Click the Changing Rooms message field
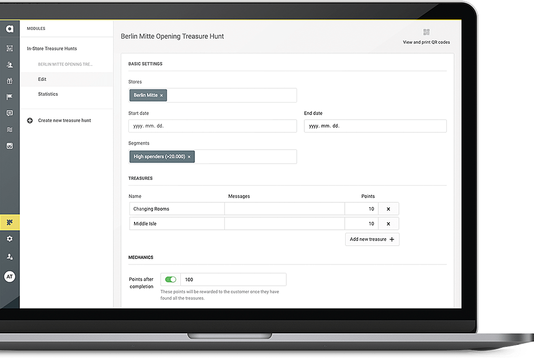Screen dimensions: 534x358 pos(284,209)
